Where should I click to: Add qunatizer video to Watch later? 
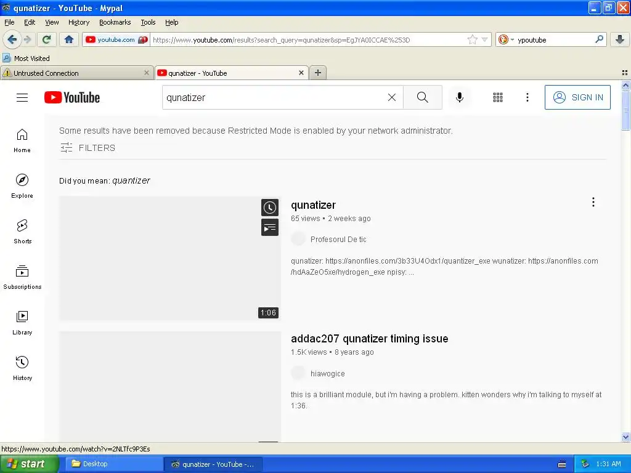[270, 208]
